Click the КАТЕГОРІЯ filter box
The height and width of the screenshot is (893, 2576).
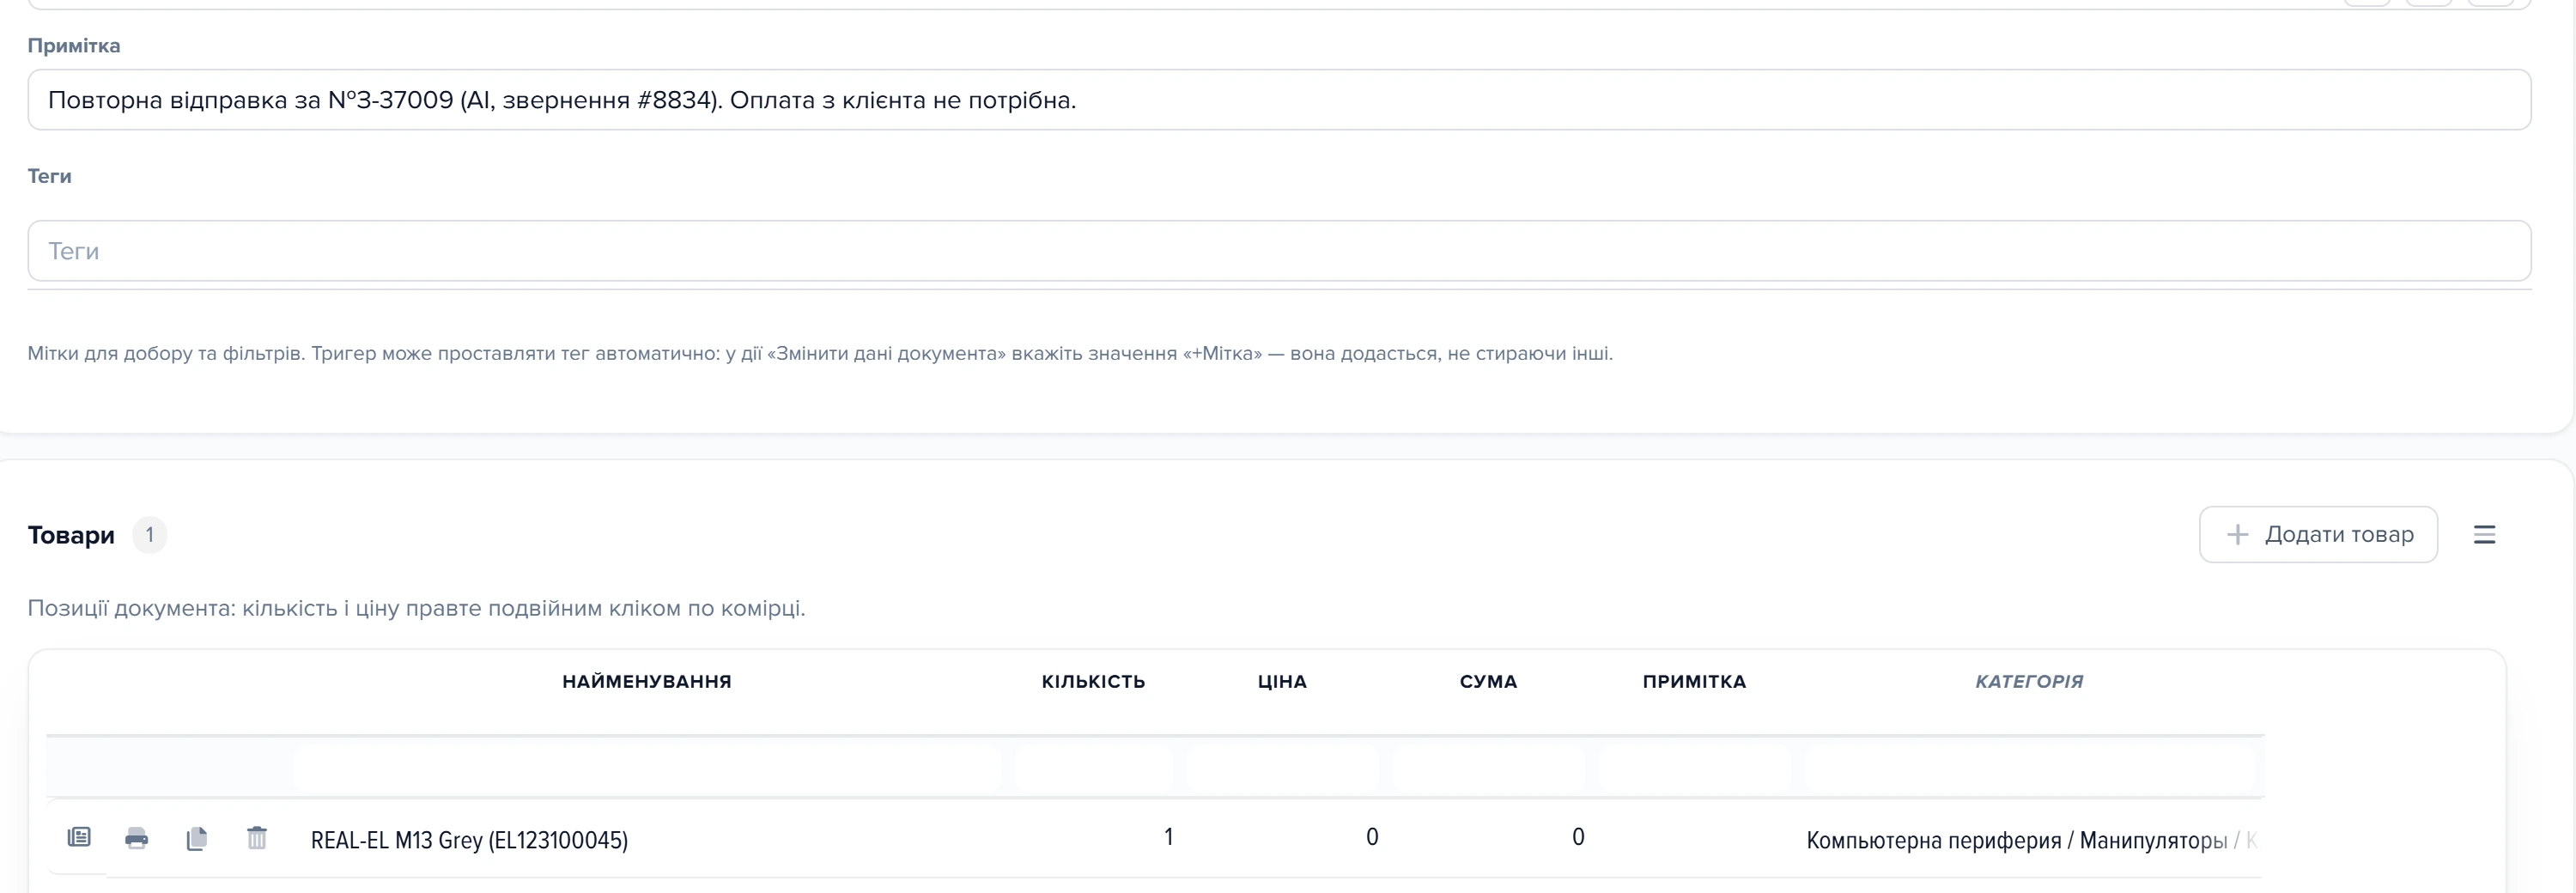tap(2031, 768)
